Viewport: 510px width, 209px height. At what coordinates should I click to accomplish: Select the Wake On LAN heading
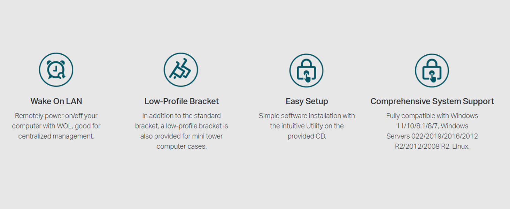56,101
